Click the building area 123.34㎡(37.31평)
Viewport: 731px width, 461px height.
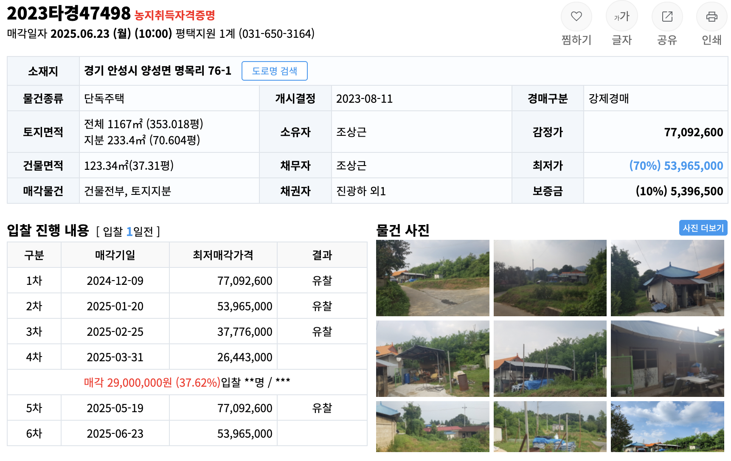(x=129, y=166)
